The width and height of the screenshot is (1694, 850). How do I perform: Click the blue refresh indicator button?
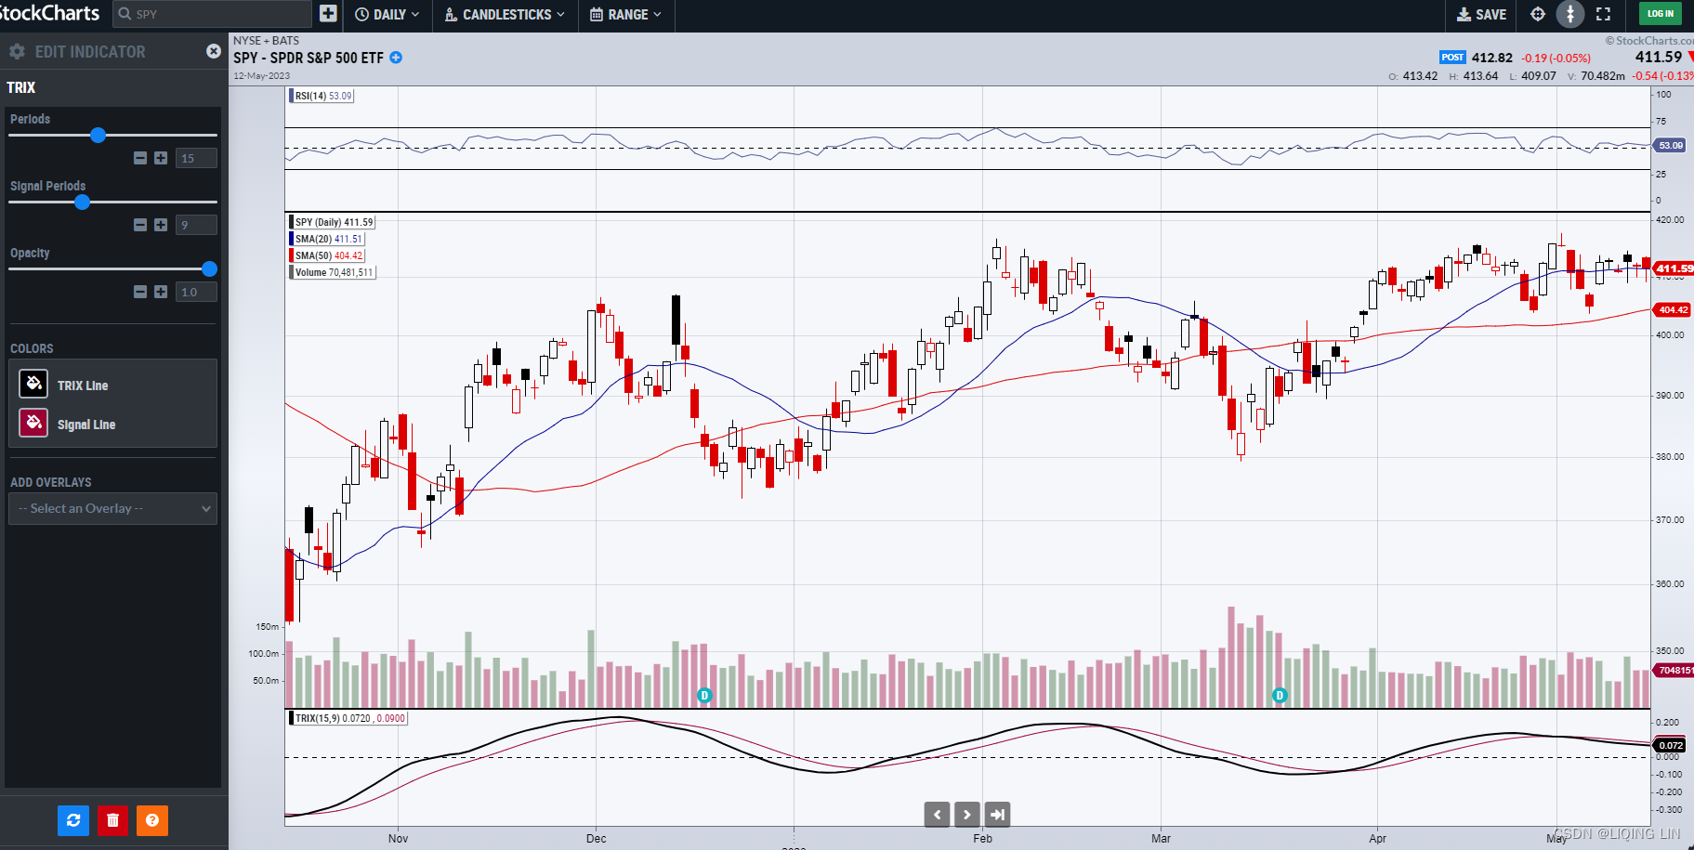coord(73,820)
